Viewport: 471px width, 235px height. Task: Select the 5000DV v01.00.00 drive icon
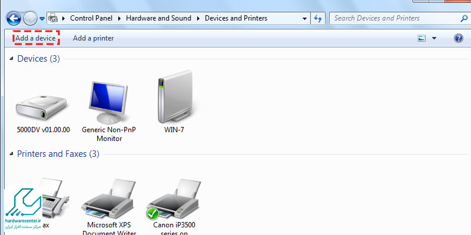[x=41, y=107]
